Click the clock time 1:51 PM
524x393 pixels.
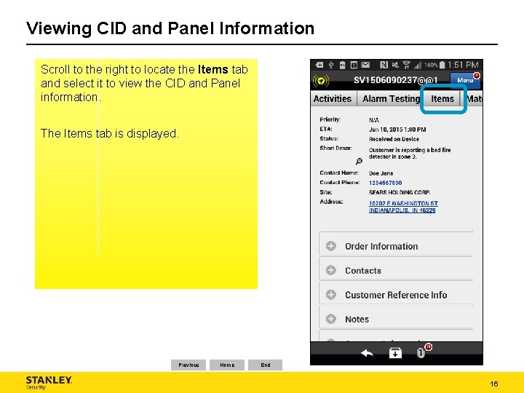(x=463, y=65)
